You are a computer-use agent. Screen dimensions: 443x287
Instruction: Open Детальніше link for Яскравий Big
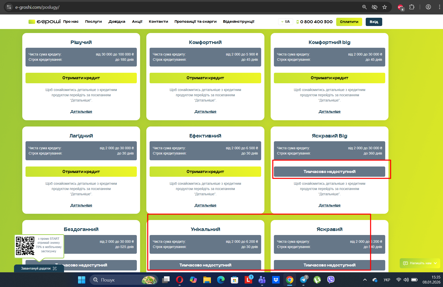pos(330,205)
